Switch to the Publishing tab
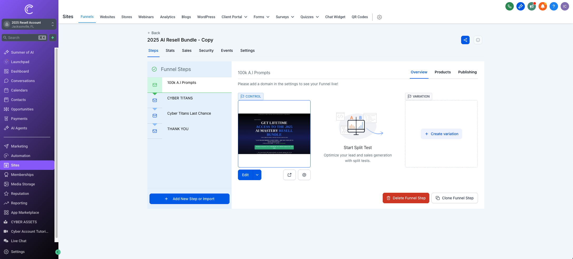Screen dimensions: 573x259 coord(467,72)
